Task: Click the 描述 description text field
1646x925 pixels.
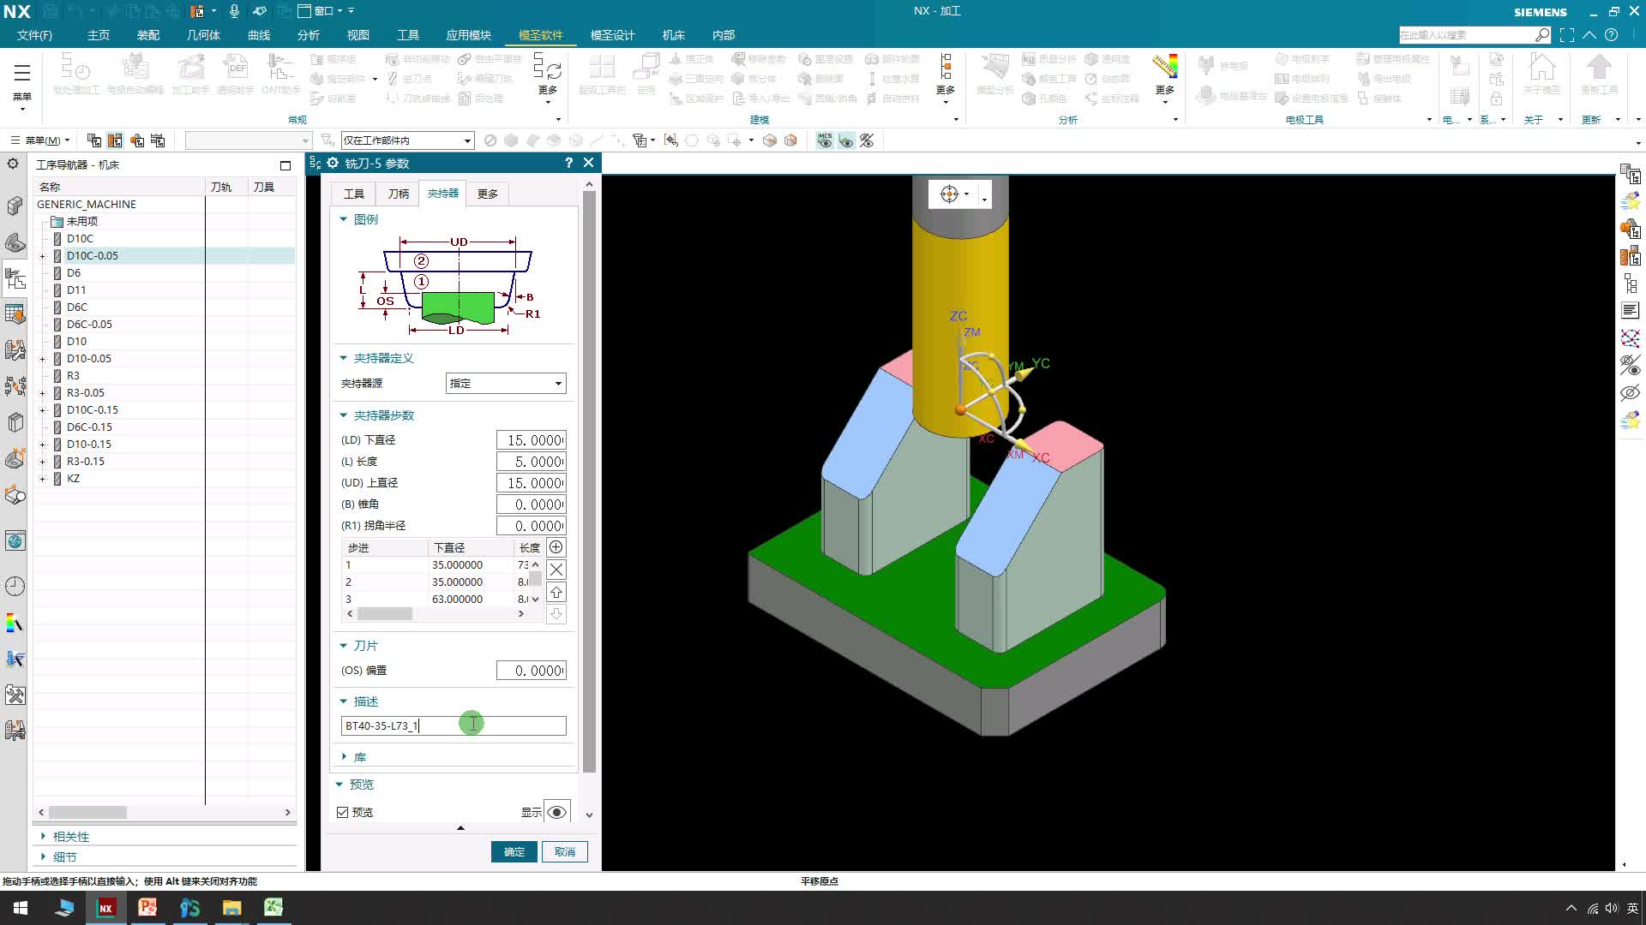Action: pyautogui.click(x=454, y=726)
